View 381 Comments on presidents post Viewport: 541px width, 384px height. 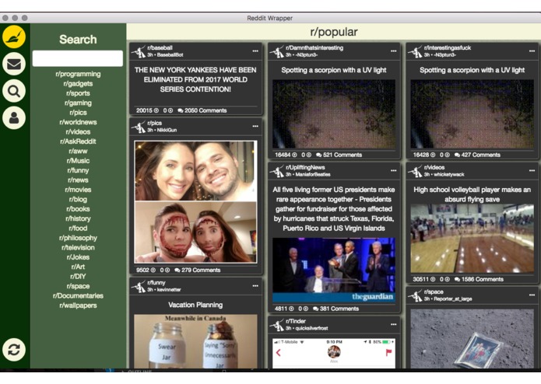click(335, 309)
